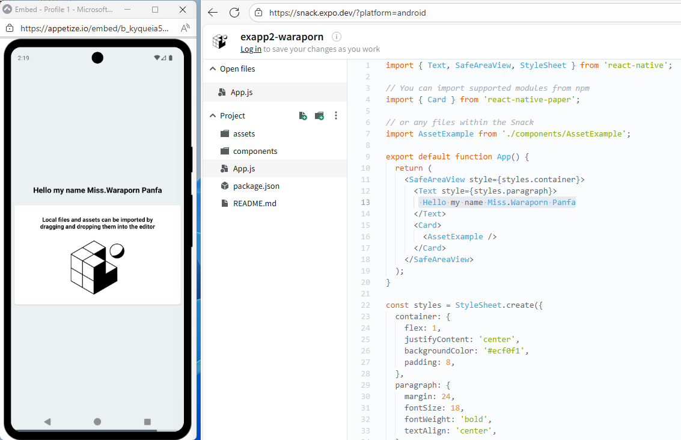The image size is (681, 440).
Task: Click the new folder icon in Project
Action: click(319, 115)
